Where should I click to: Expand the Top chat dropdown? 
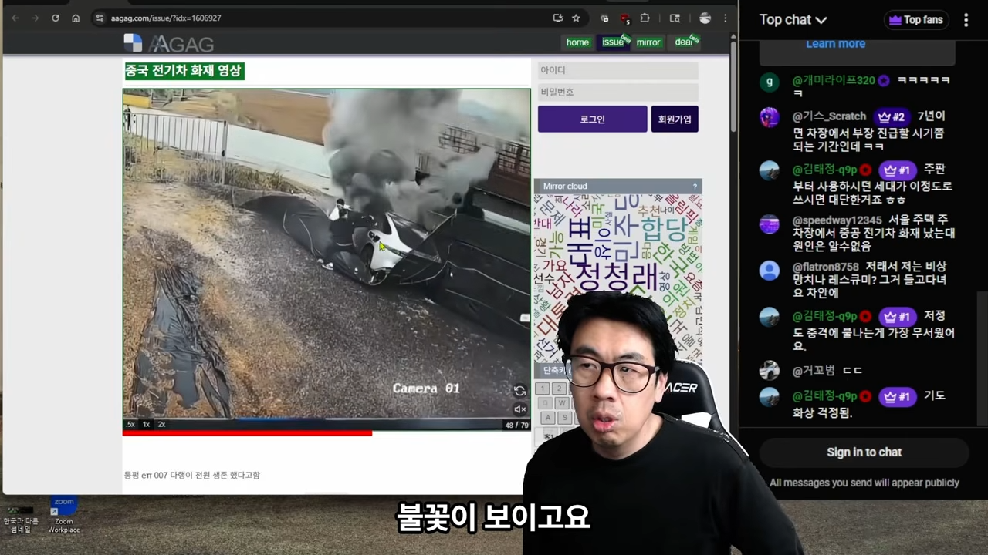[793, 20]
